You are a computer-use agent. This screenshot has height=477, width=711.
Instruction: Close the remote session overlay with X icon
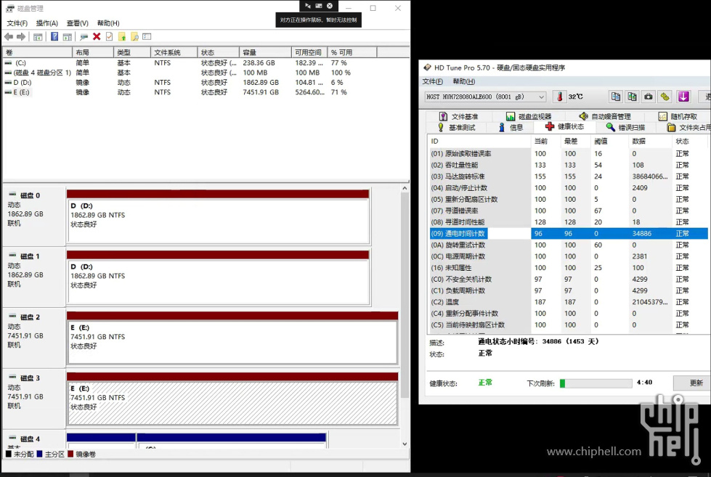tap(330, 6)
